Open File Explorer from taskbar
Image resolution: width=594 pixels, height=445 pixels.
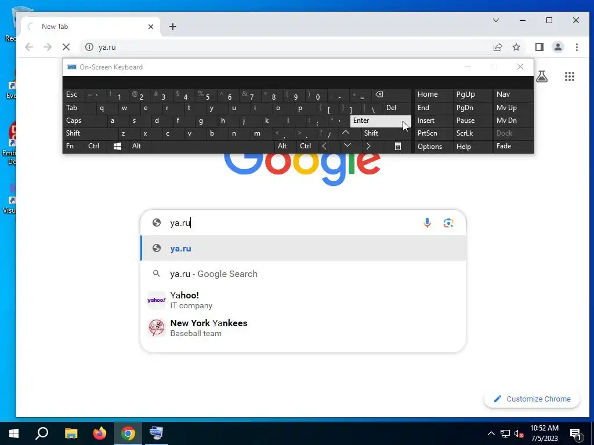coord(71,433)
